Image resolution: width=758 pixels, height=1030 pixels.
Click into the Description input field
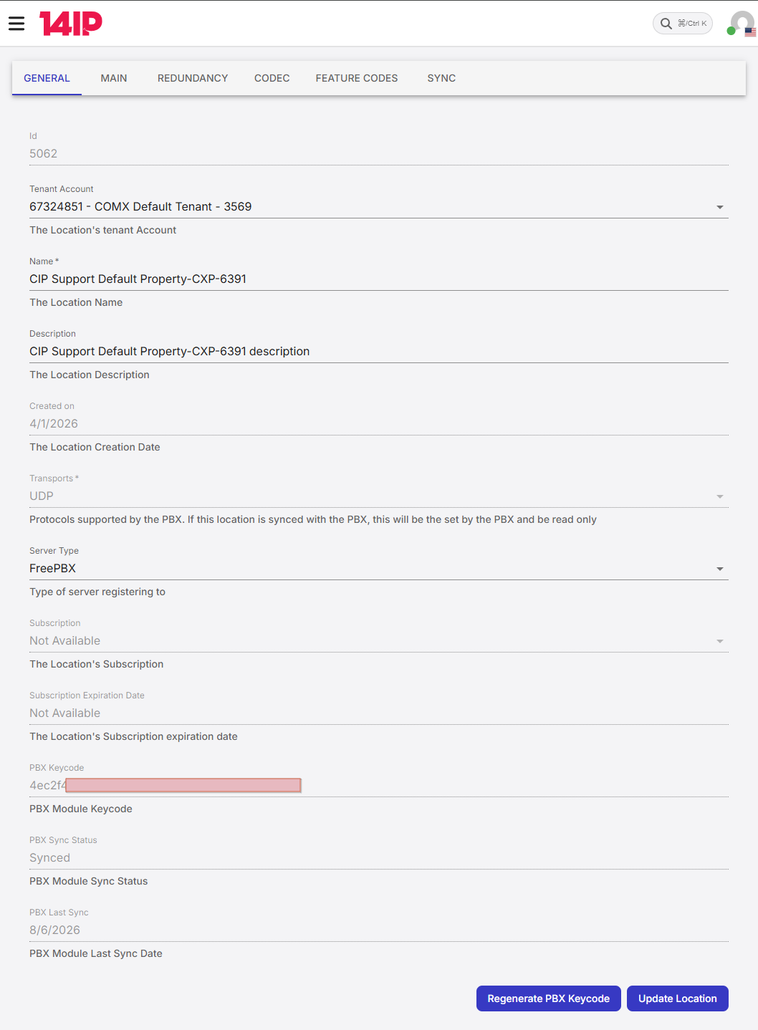tap(379, 352)
